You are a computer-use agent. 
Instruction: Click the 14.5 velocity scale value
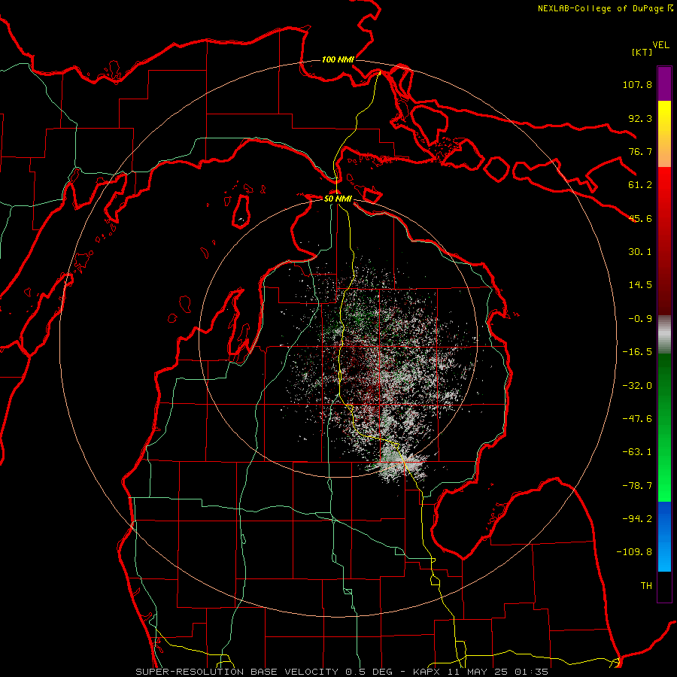pyautogui.click(x=640, y=285)
